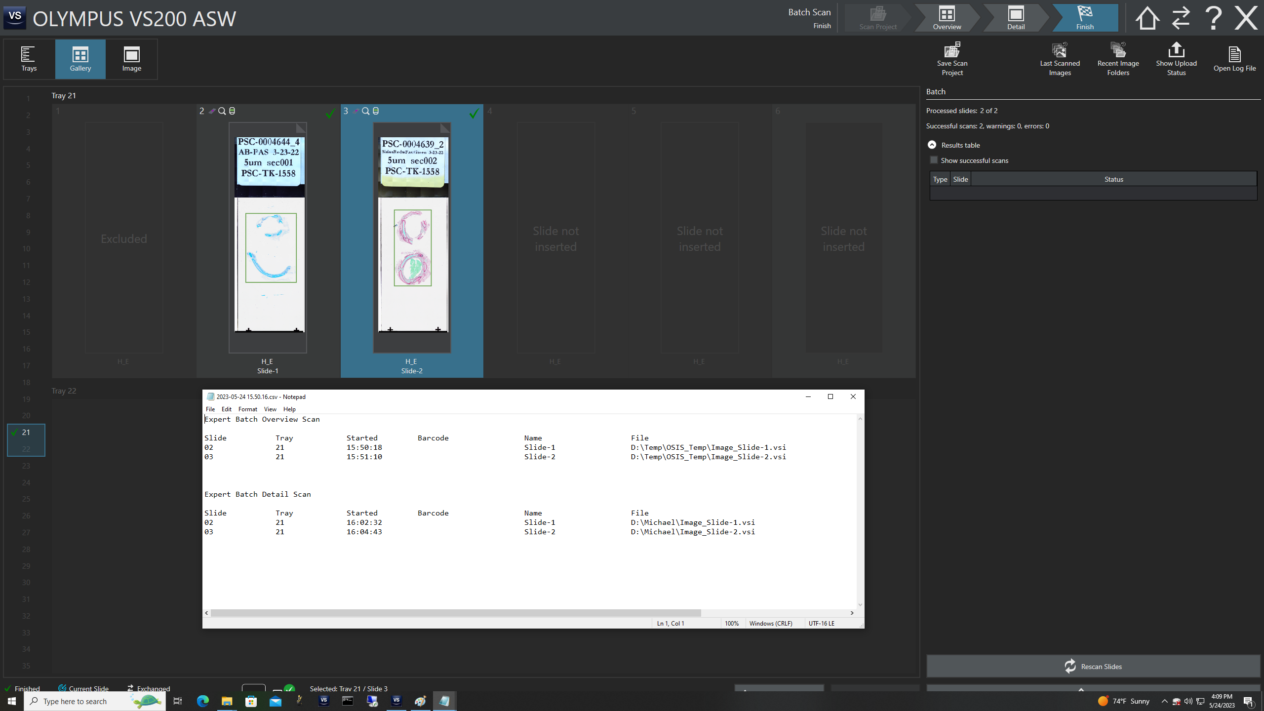Select the Slide-1 thumbnail
The height and width of the screenshot is (711, 1264).
coord(268,237)
